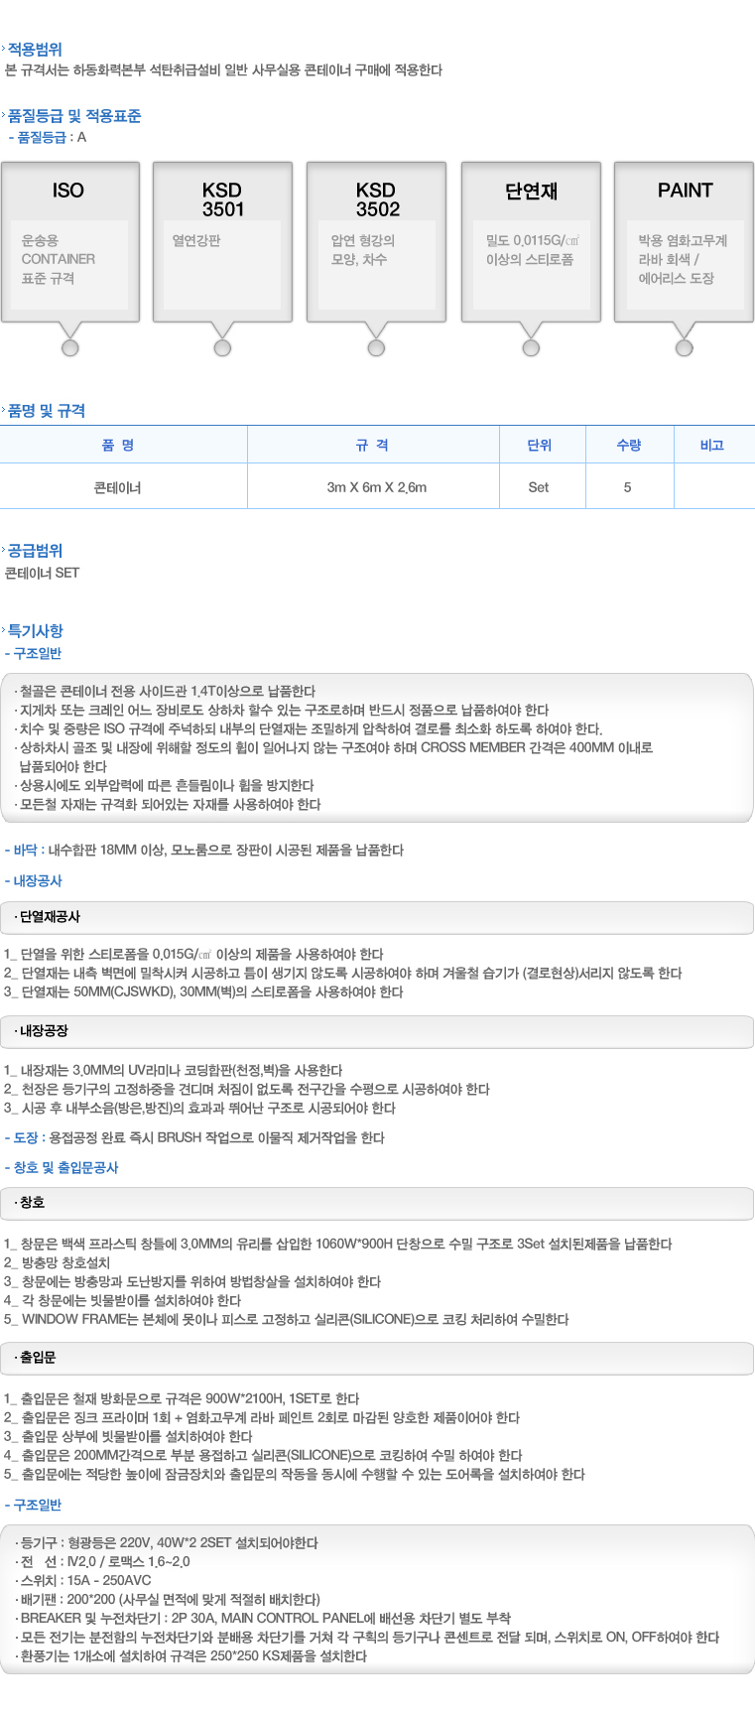Click the 배기팬 200*200 line

[168, 1600]
